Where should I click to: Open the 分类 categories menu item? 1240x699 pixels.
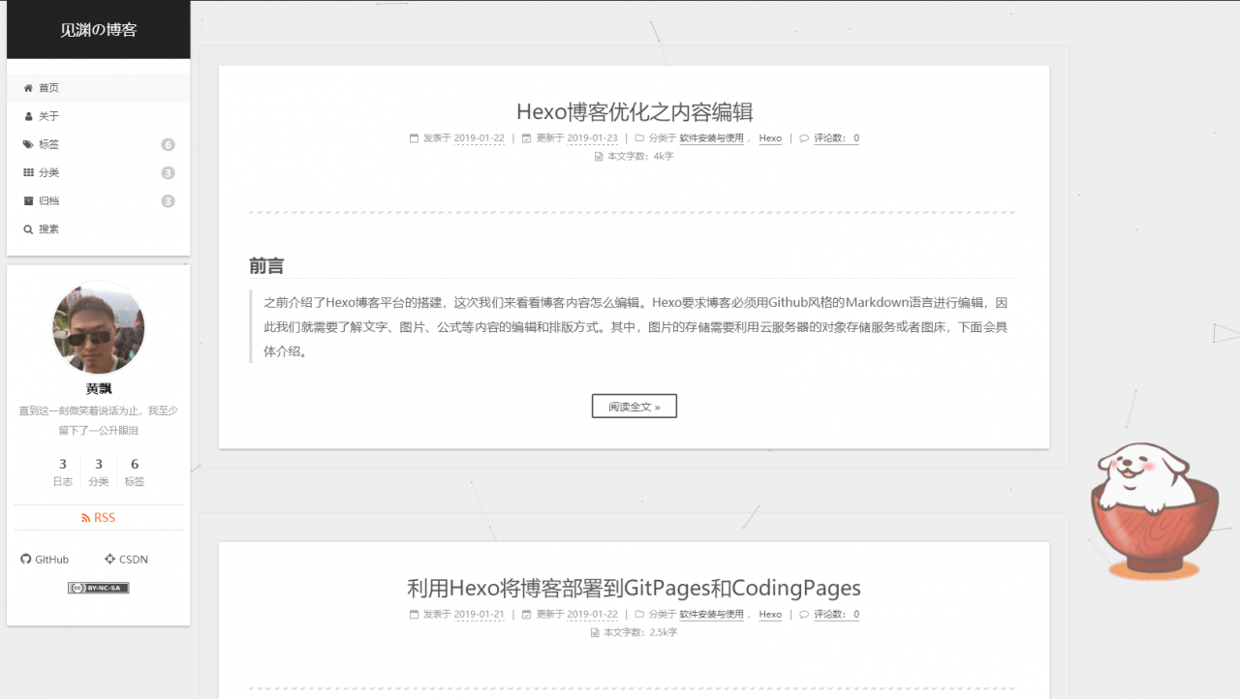click(98, 172)
